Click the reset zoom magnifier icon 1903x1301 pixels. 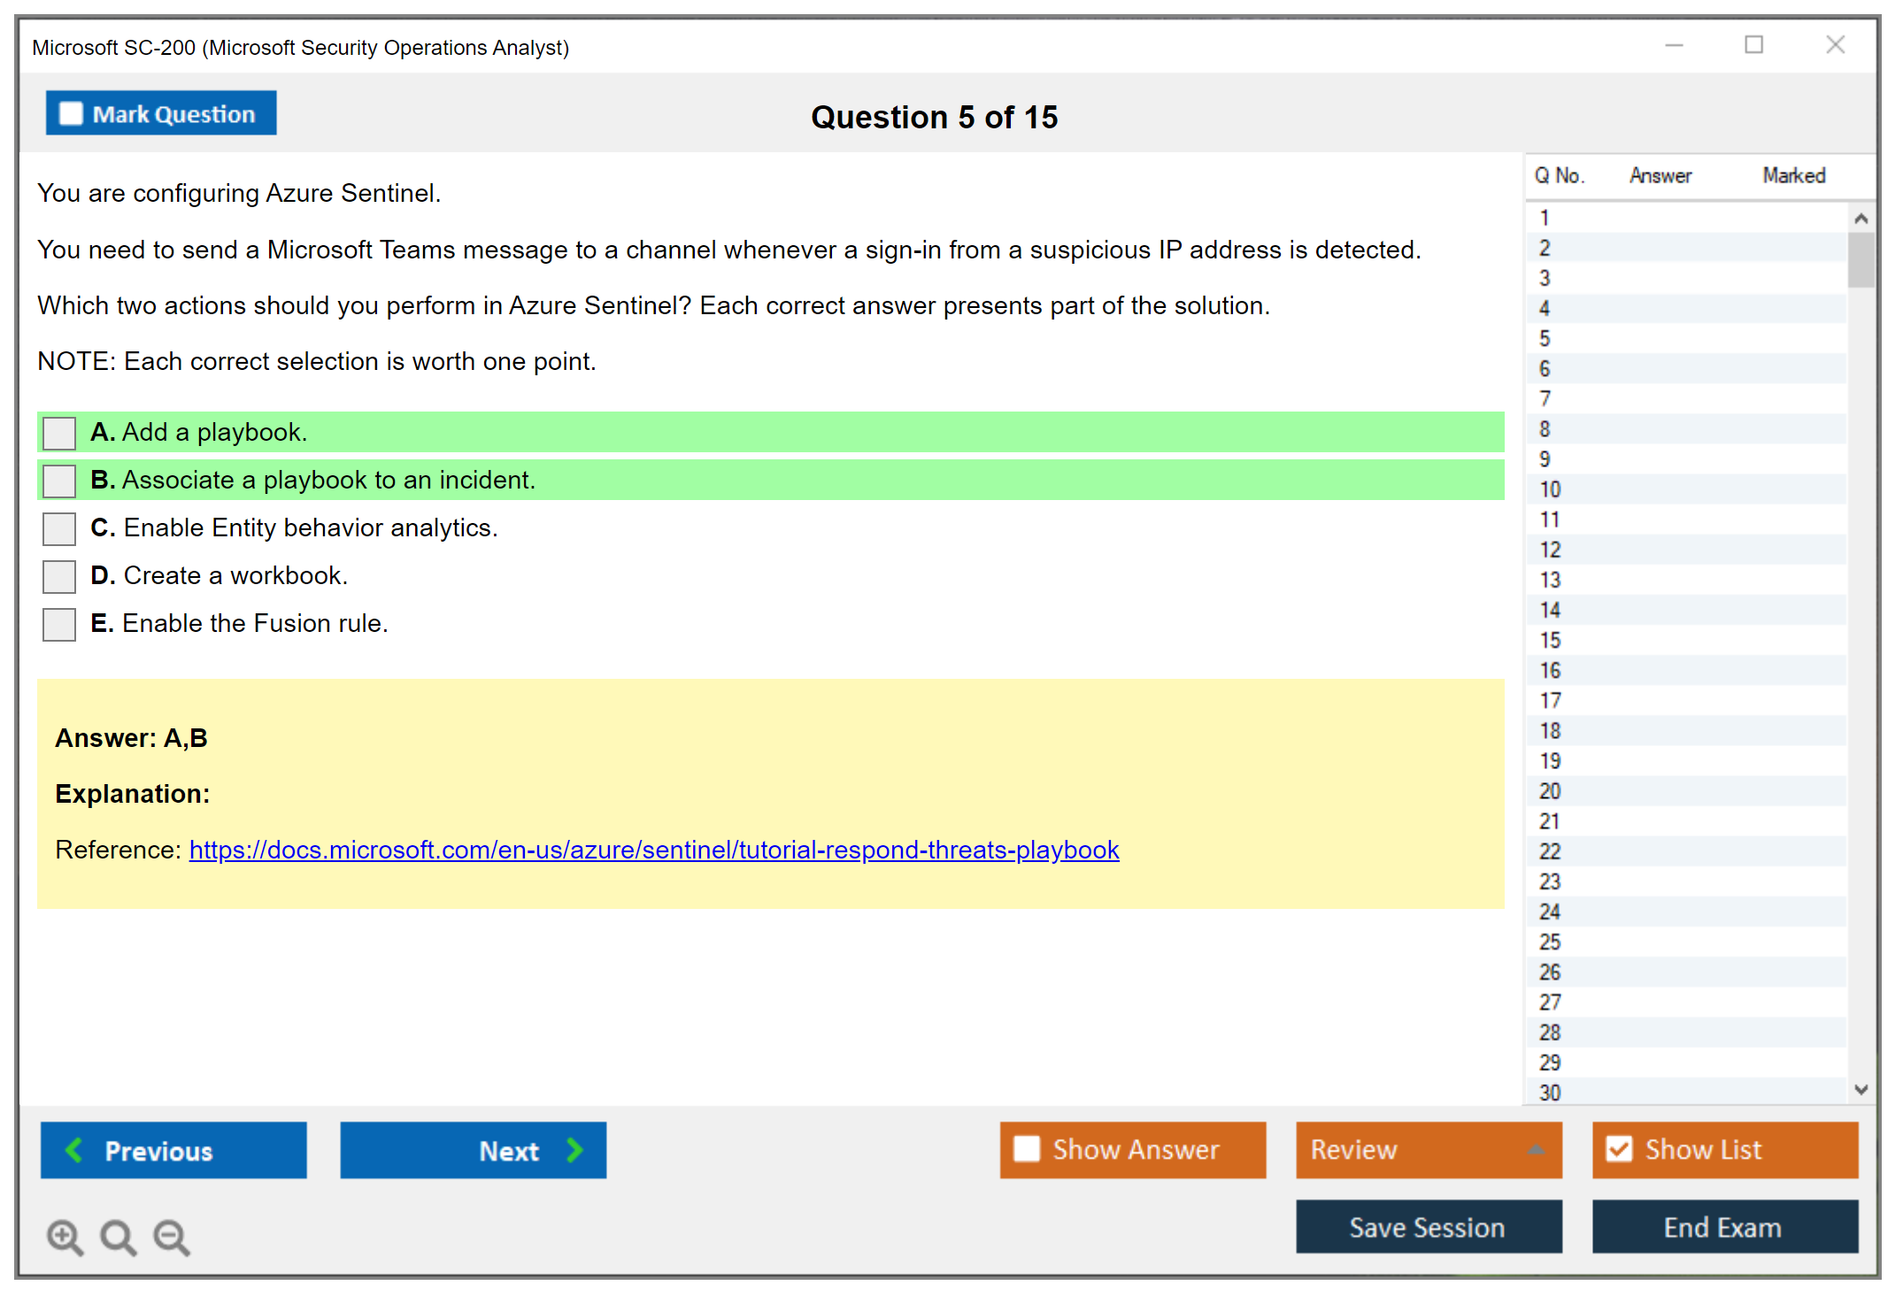coord(118,1236)
